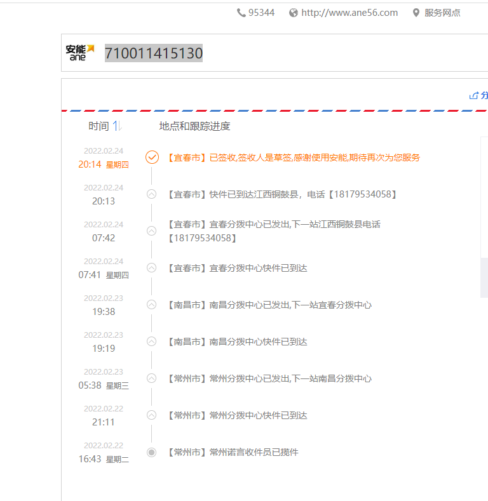Click the location pin icon for 服务网点
Screen dimensions: 488x501
point(416,13)
